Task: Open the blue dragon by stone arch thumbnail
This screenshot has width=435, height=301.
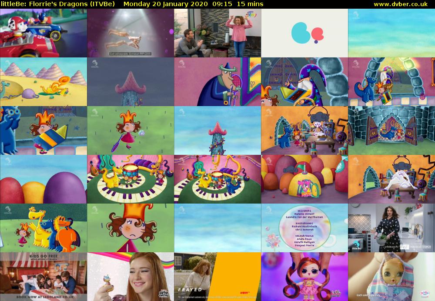Action: [391, 82]
